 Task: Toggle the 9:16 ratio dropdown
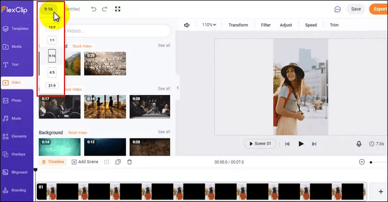coord(48,9)
